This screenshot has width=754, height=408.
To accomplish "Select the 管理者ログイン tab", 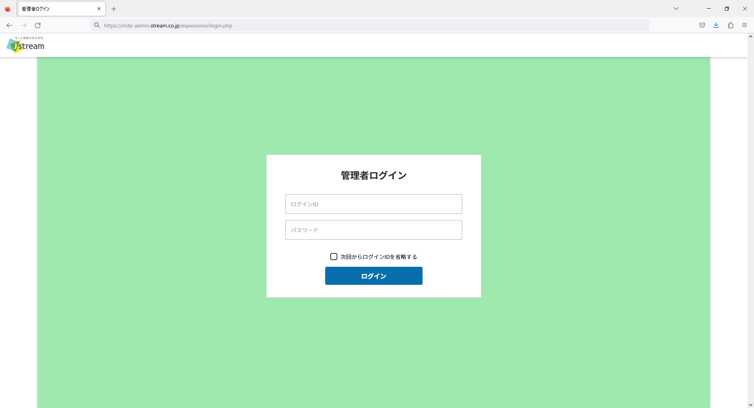I will pos(62,9).
